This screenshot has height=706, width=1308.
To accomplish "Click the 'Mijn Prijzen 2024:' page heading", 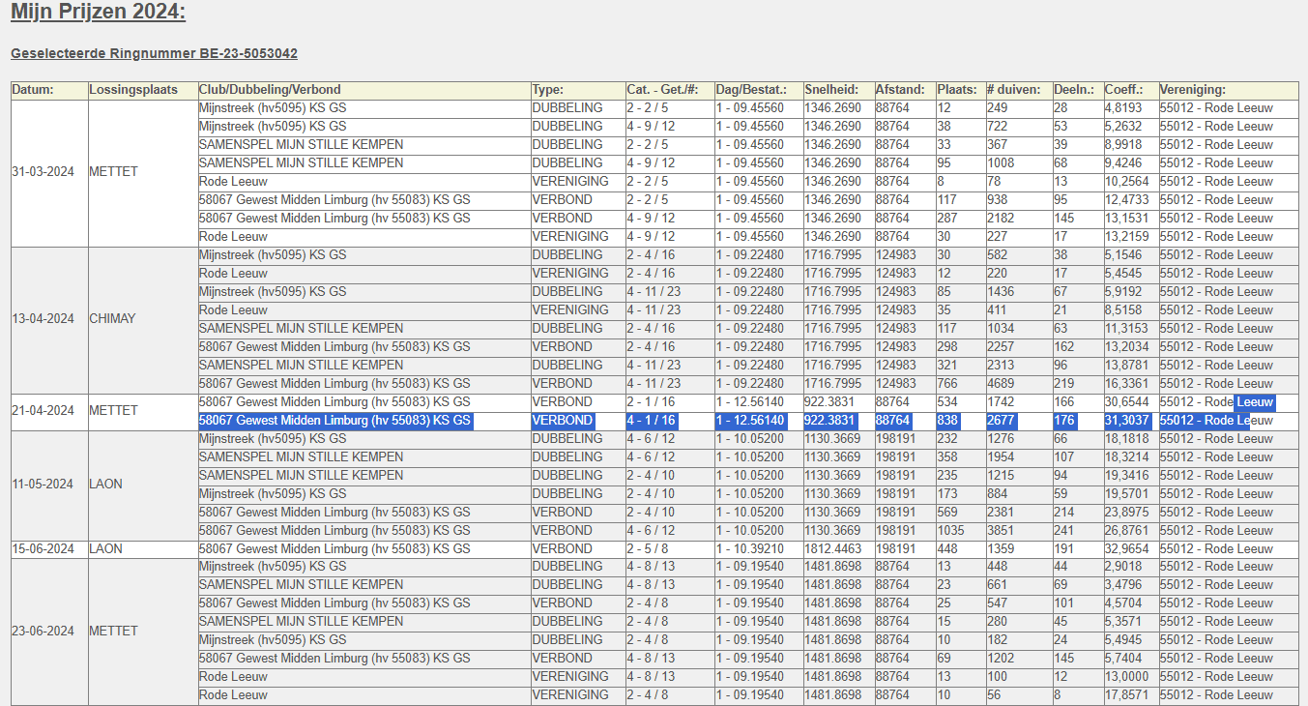I will tap(98, 14).
